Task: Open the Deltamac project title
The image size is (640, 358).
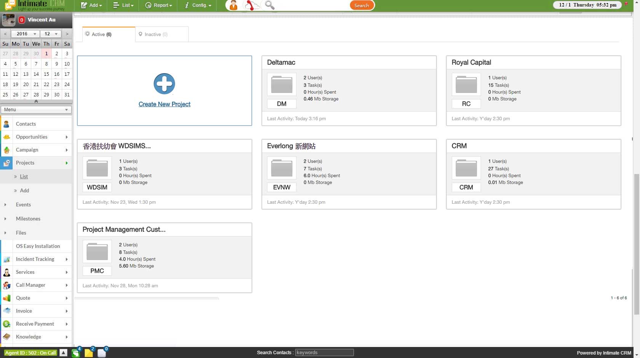Action: point(281,62)
